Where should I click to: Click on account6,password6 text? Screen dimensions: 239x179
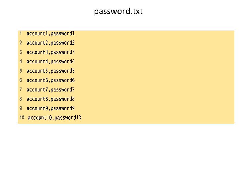pos(51,80)
